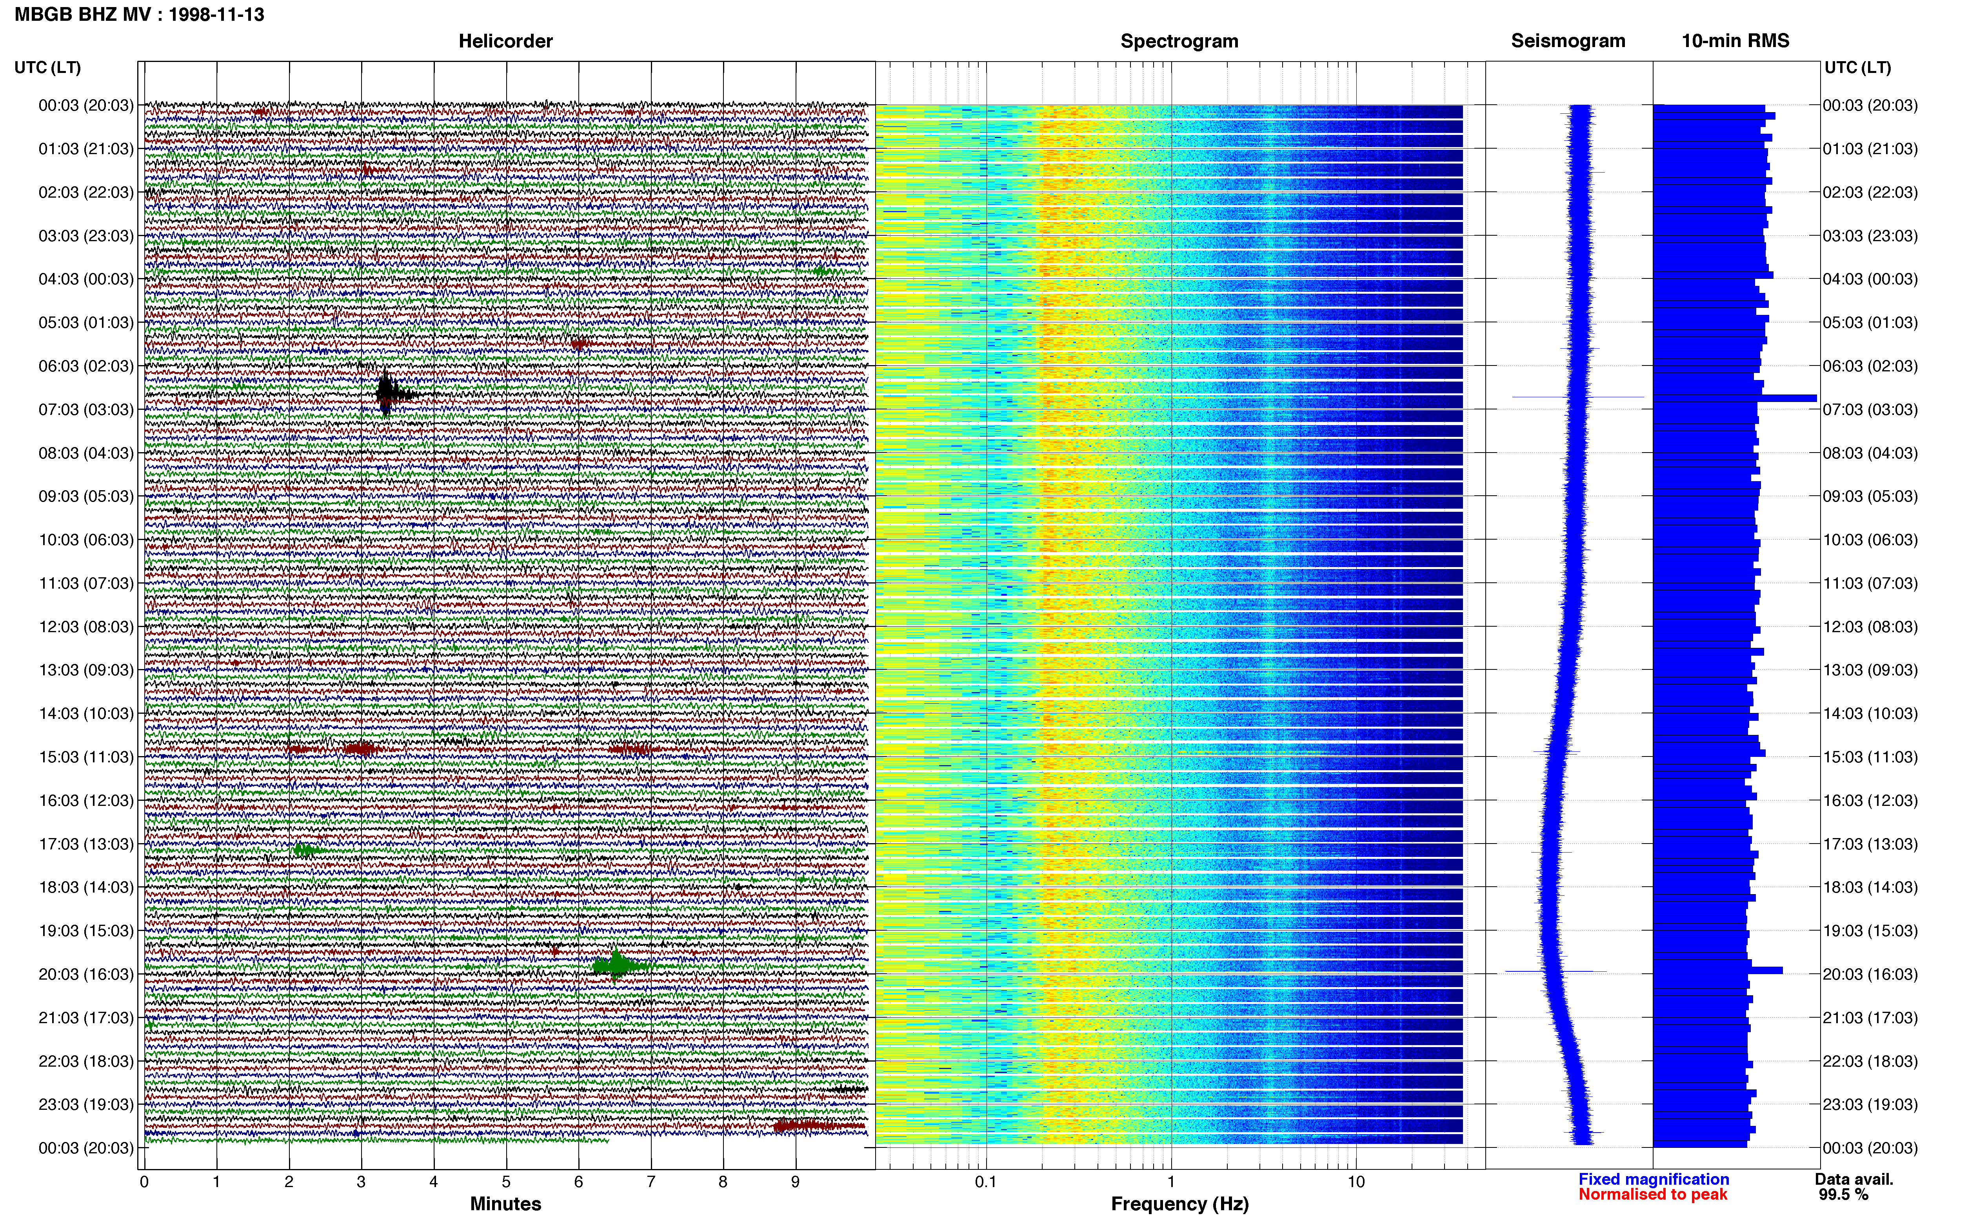This screenshot has height=1231, width=1968.
Task: Click left time label '02:03 (22:03)'
Action: (86, 192)
